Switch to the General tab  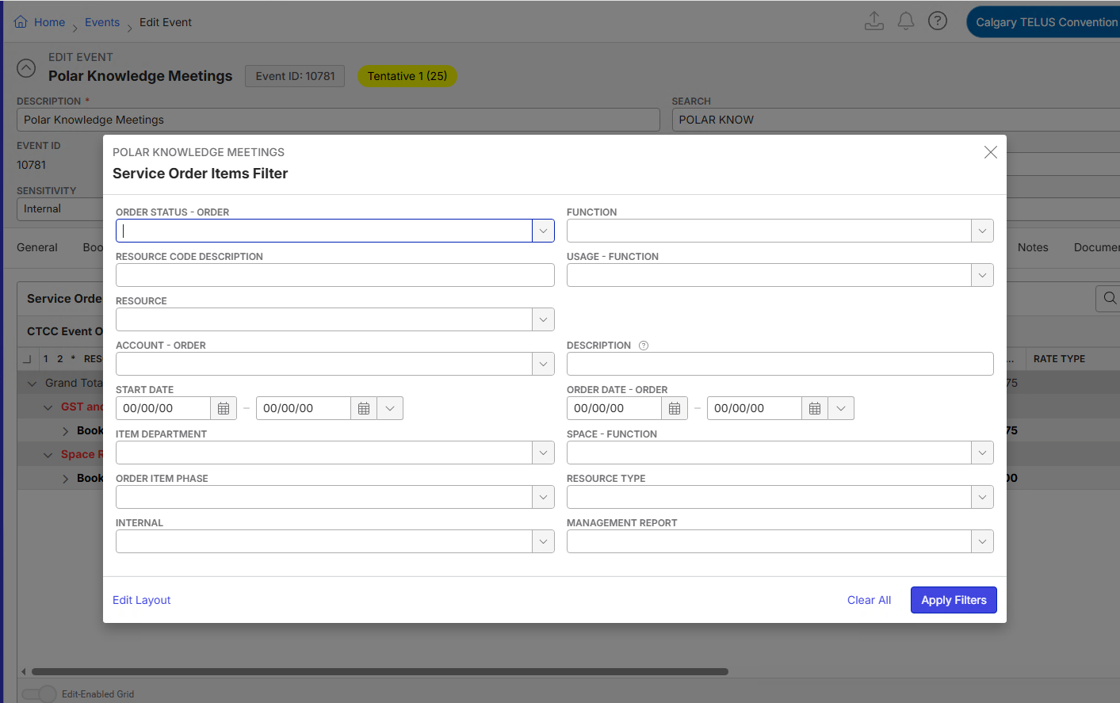click(x=37, y=247)
